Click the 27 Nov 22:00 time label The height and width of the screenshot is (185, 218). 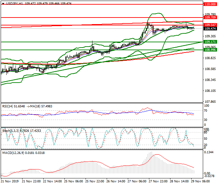point(158,181)
